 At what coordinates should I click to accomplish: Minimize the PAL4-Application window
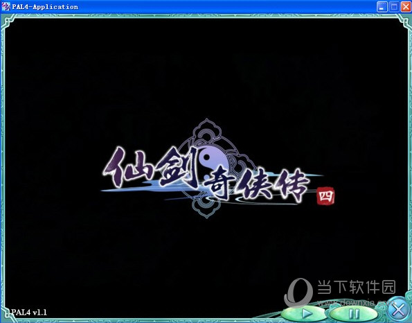[382, 7]
